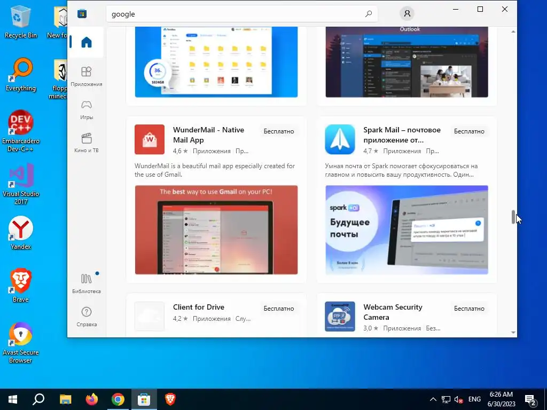Click the WunderMail description text
The image size is (547, 410).
pyautogui.click(x=215, y=170)
